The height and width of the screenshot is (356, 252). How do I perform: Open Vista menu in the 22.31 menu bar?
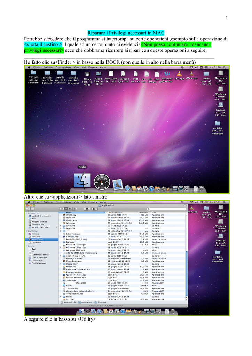coord(77,202)
